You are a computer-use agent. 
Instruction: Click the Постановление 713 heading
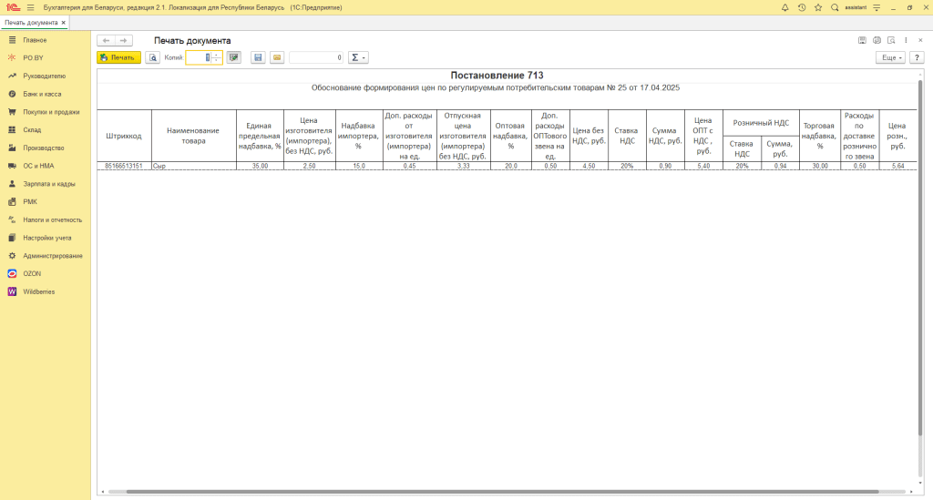pos(497,76)
